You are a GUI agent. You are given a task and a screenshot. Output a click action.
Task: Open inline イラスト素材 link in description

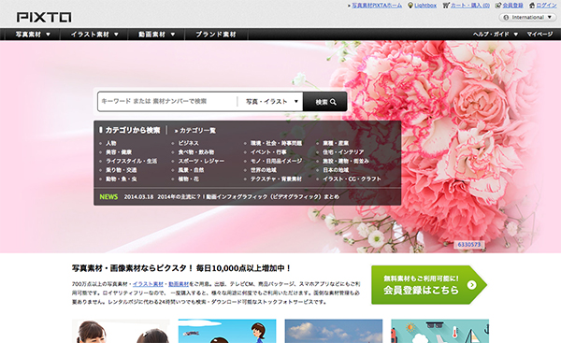coord(148,284)
